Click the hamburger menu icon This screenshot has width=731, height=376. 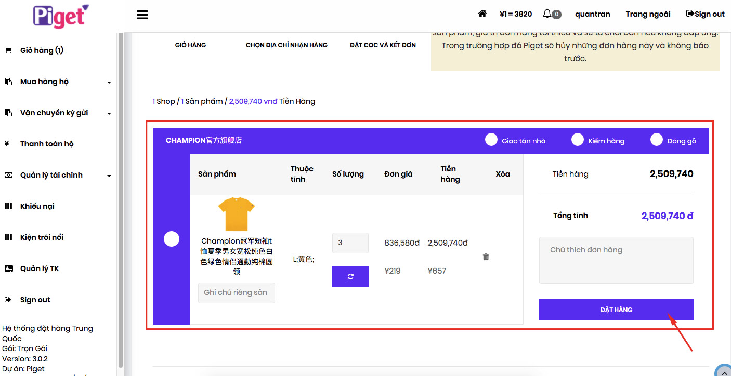coord(142,15)
